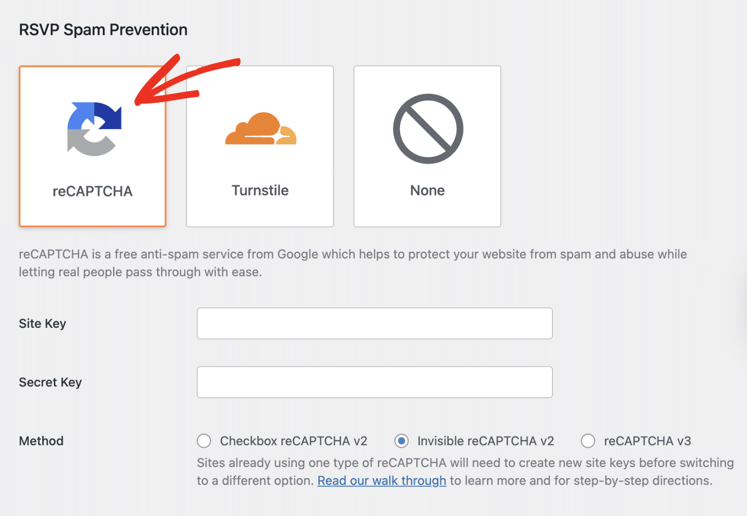
Task: Click the gray prohibited circle icon
Action: (428, 129)
